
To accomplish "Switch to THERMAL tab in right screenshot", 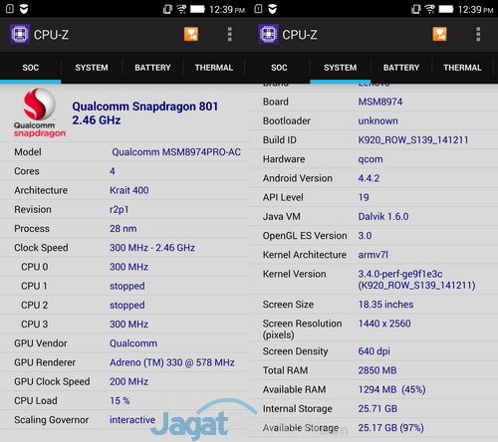I will point(462,68).
